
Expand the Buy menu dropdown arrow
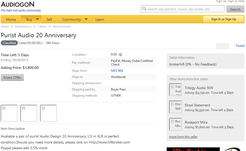(37, 19)
